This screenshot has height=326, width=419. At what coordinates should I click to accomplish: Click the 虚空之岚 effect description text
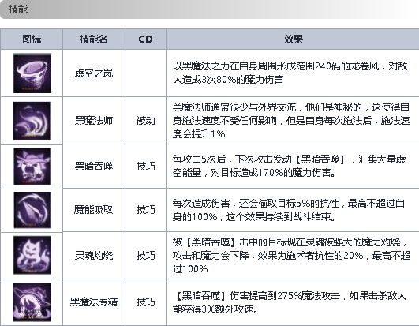[x=290, y=73]
